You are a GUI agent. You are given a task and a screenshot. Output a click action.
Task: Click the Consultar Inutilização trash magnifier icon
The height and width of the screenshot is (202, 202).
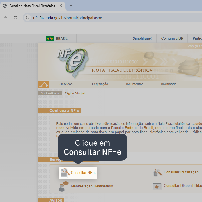pyautogui.click(x=157, y=172)
